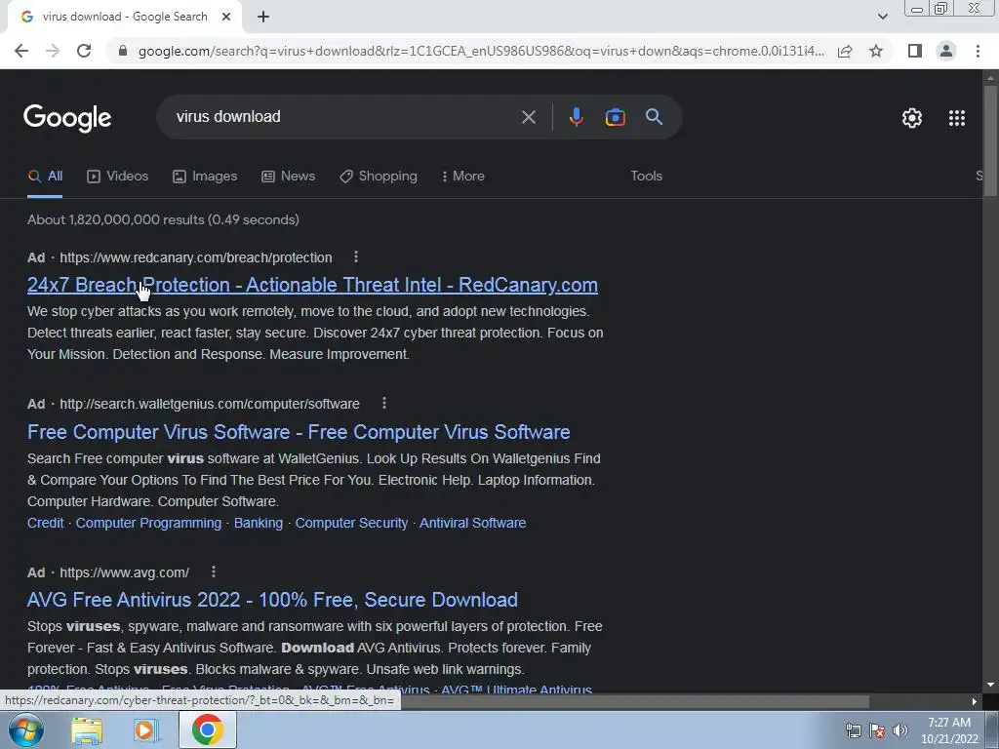Switch to Images results
This screenshot has width=999, height=749.
(205, 177)
